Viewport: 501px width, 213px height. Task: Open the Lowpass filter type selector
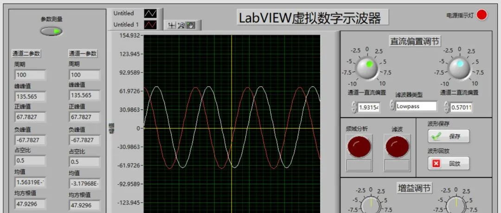point(416,106)
